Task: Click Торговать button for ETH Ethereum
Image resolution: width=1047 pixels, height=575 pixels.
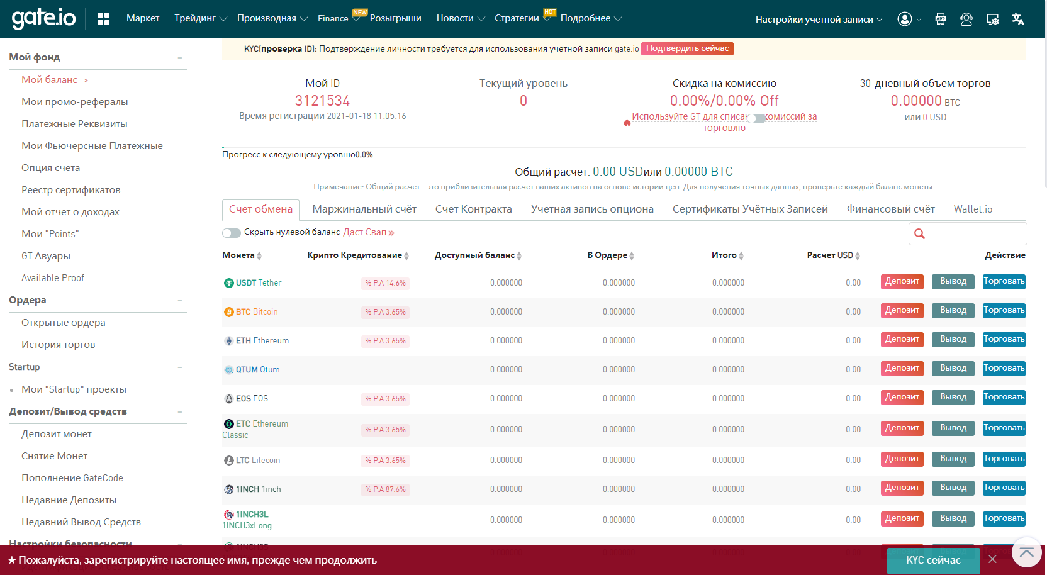Action: (x=1004, y=340)
